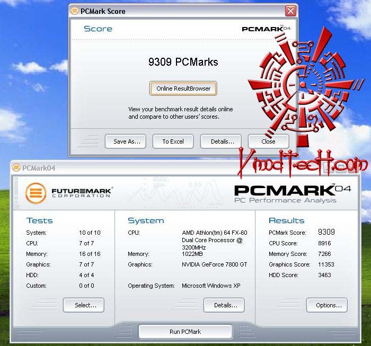Click Memory Score value 7266
This screenshot has width=371, height=346.
tap(324, 254)
